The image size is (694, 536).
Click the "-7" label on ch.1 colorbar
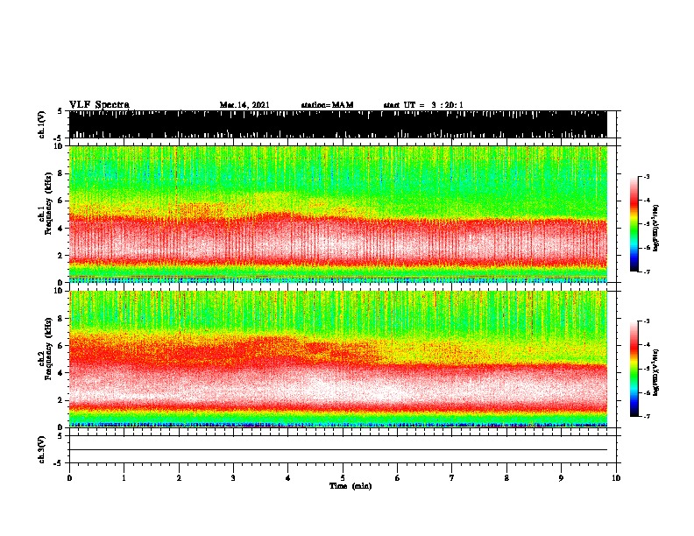pos(646,272)
